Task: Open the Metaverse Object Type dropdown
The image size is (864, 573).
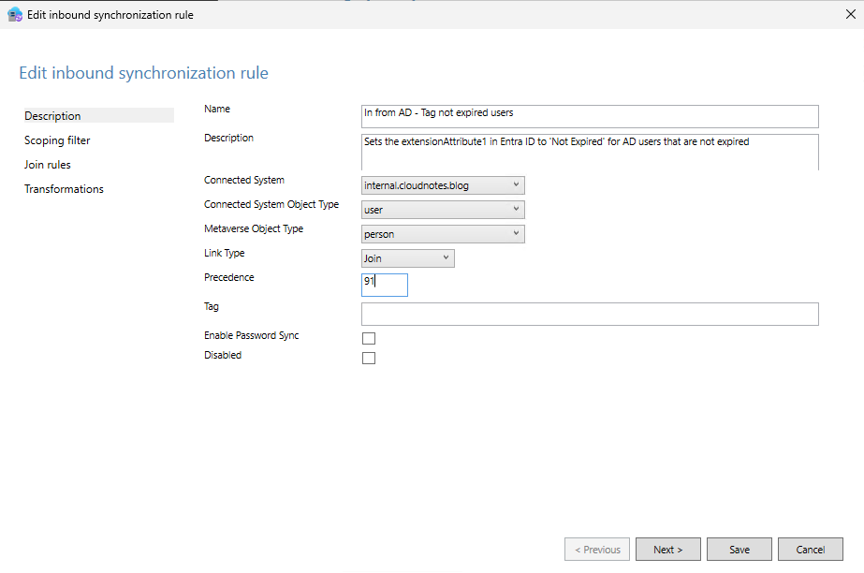Action: coord(514,233)
